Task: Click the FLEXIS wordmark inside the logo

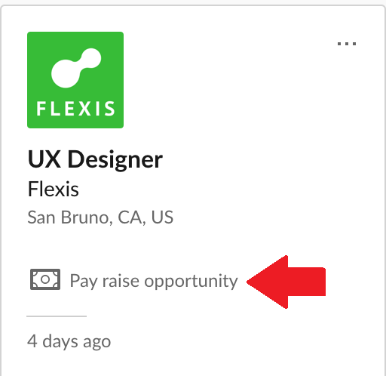Action: pyautogui.click(x=75, y=109)
